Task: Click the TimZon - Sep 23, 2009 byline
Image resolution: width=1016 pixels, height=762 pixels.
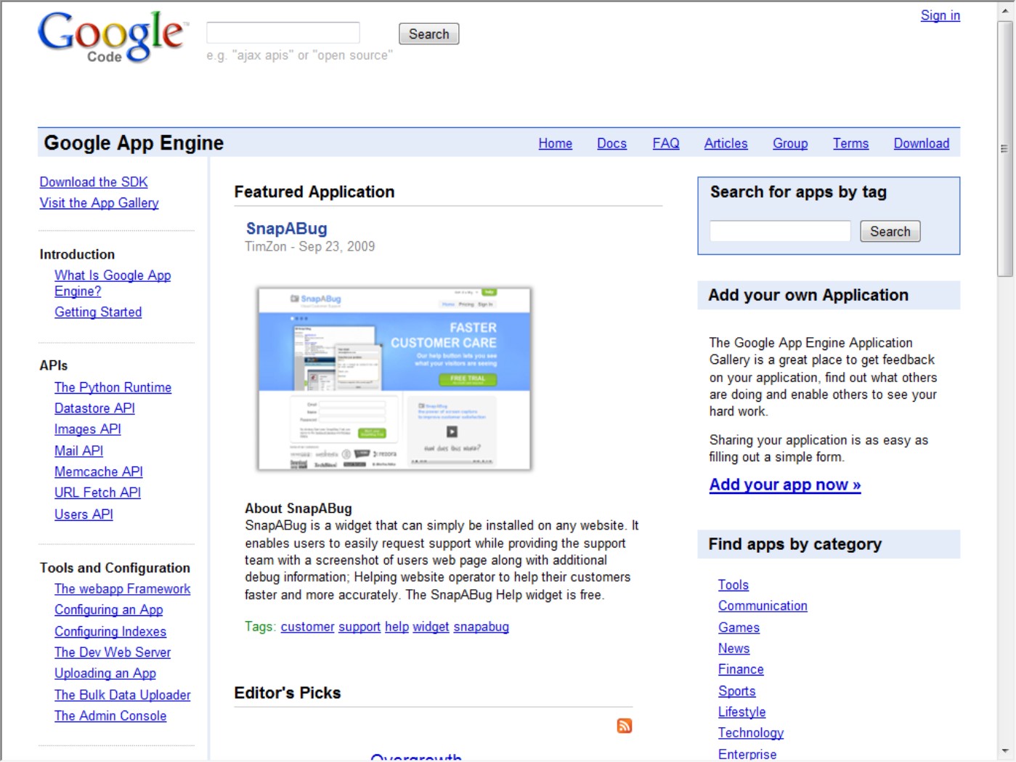Action: [x=310, y=247]
